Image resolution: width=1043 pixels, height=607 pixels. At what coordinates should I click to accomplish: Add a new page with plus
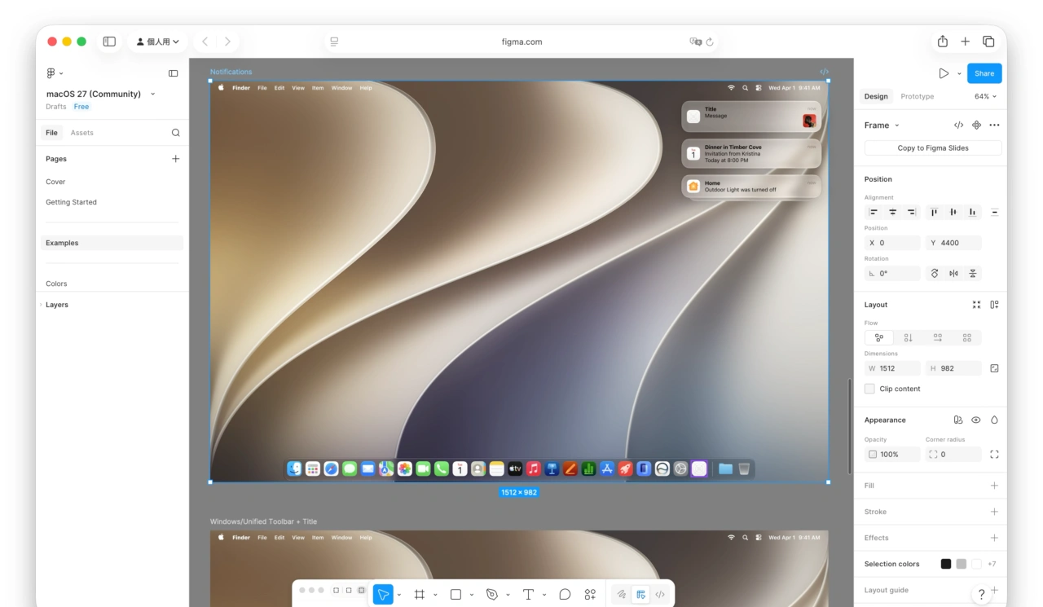click(x=175, y=159)
